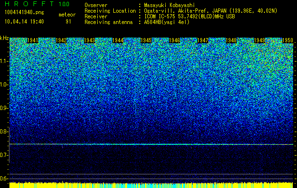Click the Receiver label
Image resolution: width=297 pixels, height=188 pixels.
click(96, 16)
